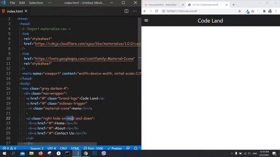The image size is (280, 157).
Task: Open the feedback icon in status bar
Action: 128,148
